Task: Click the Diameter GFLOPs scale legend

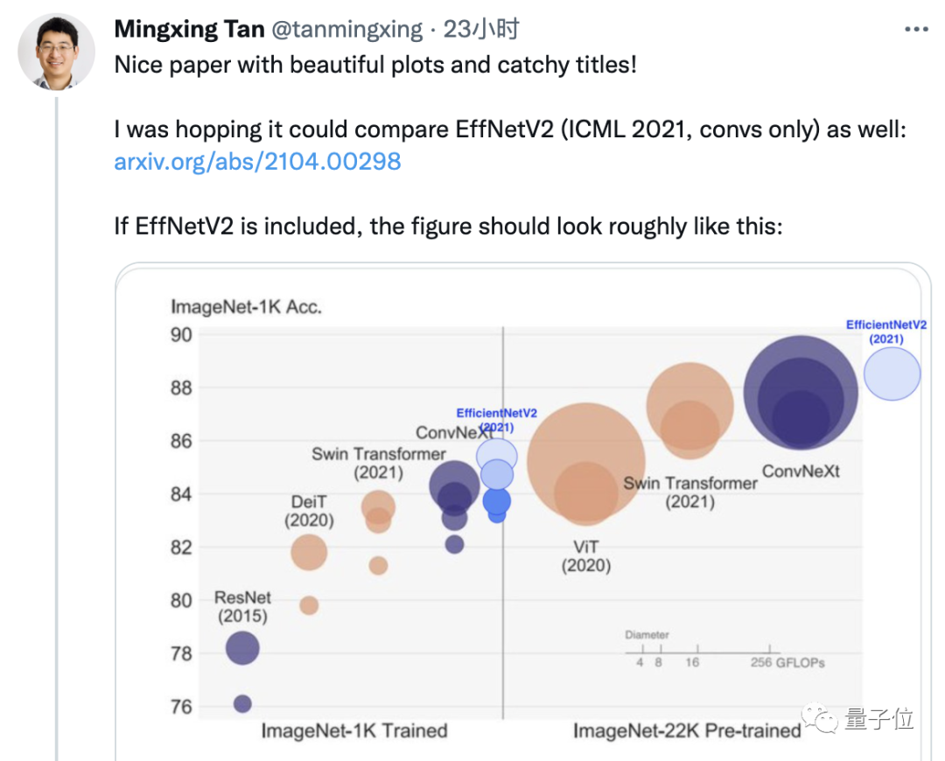Action: [724, 651]
